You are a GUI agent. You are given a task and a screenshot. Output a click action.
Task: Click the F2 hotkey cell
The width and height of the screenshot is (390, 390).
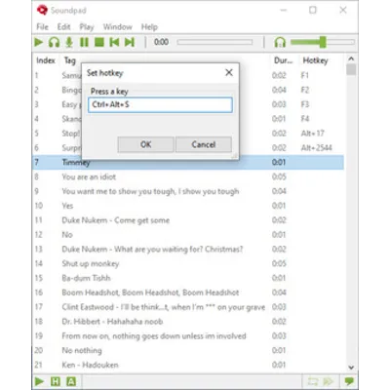(x=304, y=90)
